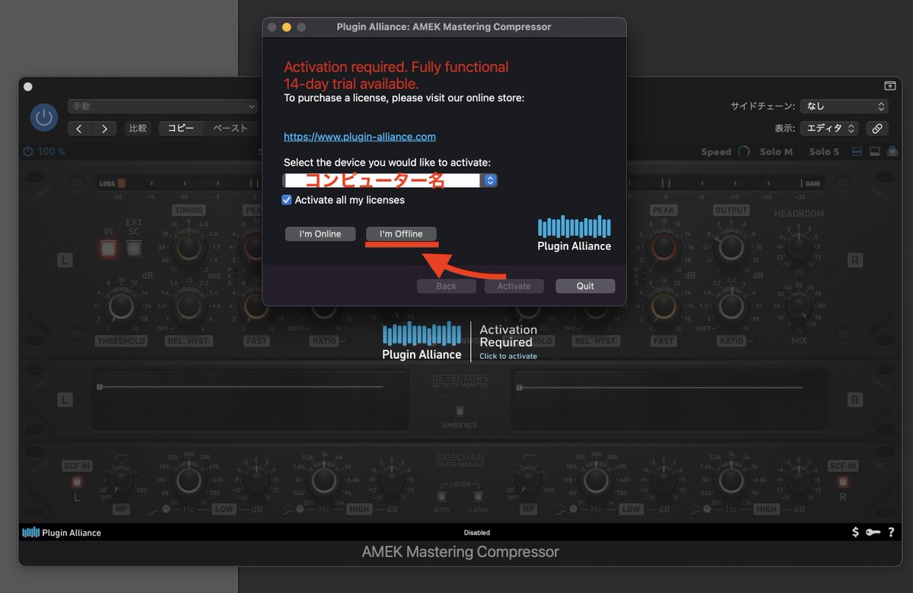Click the L badge beside left activity monitor
The width and height of the screenshot is (913, 593).
coord(65,400)
